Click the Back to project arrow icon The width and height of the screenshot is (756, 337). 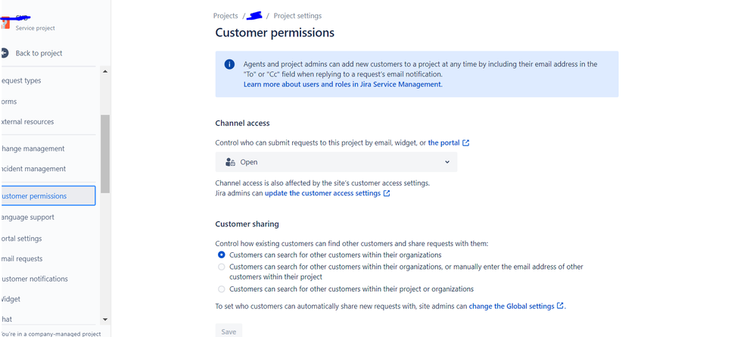click(x=5, y=53)
